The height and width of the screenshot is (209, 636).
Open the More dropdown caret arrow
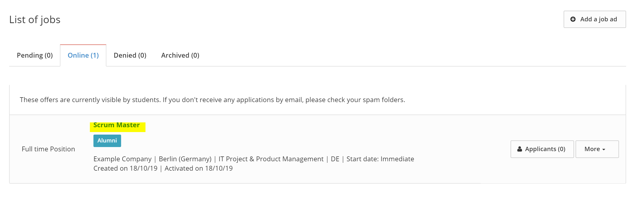click(604, 150)
